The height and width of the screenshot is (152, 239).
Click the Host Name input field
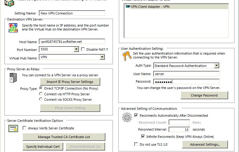pyautogui.click(x=72, y=42)
